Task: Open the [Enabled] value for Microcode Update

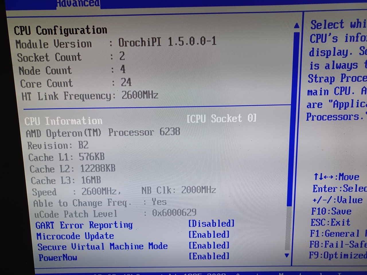Action: click(x=209, y=234)
